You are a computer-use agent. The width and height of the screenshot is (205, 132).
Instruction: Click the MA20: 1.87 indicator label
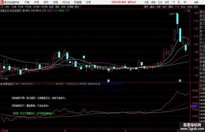[x=52, y=11]
